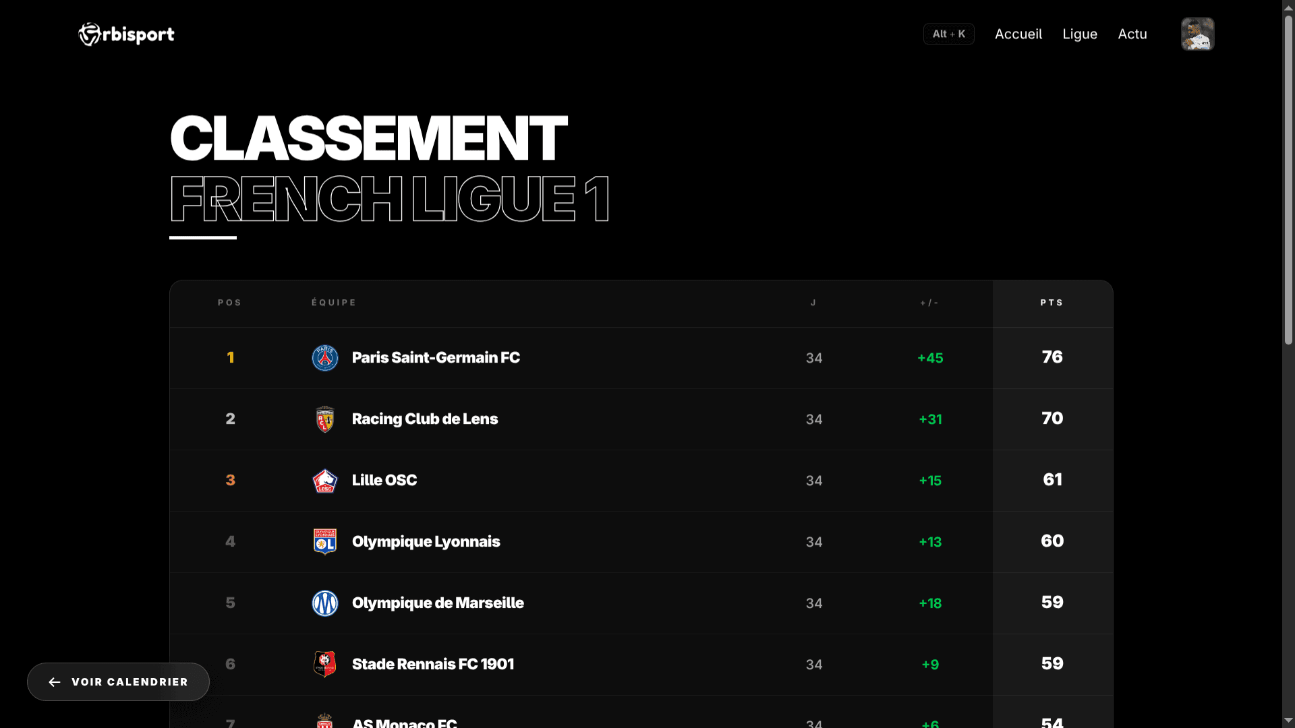The image size is (1295, 728).
Task: Click the CLASSEMENT heading
Action: [369, 138]
